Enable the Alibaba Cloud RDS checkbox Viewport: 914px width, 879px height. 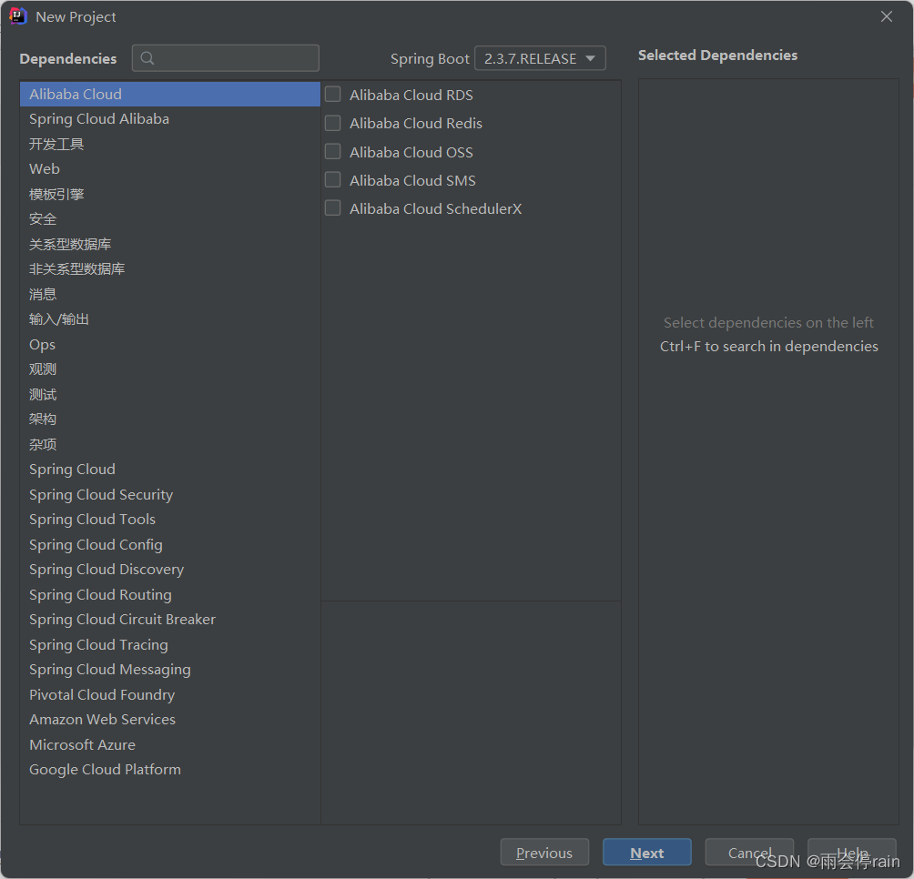tap(333, 95)
